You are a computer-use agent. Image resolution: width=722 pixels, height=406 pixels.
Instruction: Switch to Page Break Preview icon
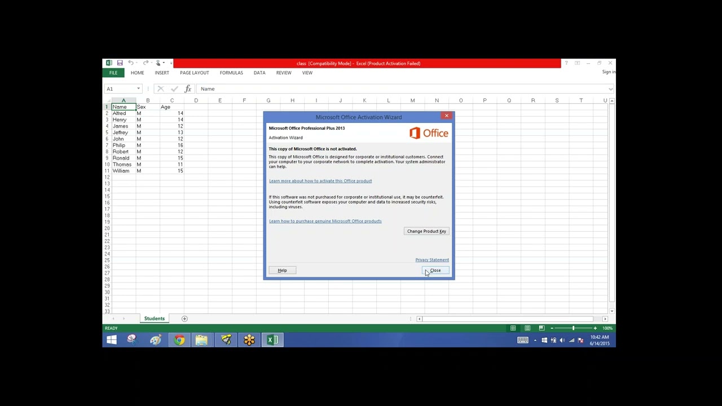pos(541,328)
